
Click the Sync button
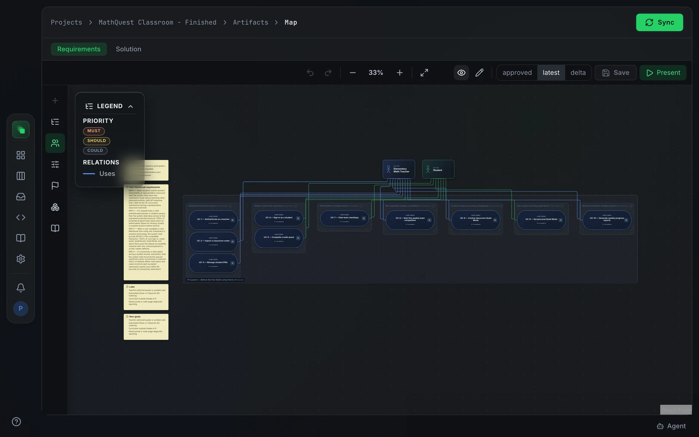click(659, 22)
